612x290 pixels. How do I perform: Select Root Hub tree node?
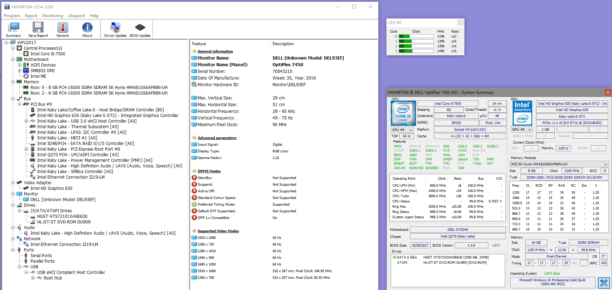click(53, 278)
